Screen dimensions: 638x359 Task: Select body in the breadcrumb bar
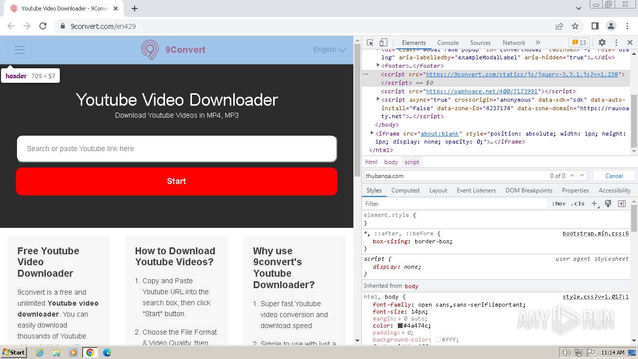tap(391, 162)
